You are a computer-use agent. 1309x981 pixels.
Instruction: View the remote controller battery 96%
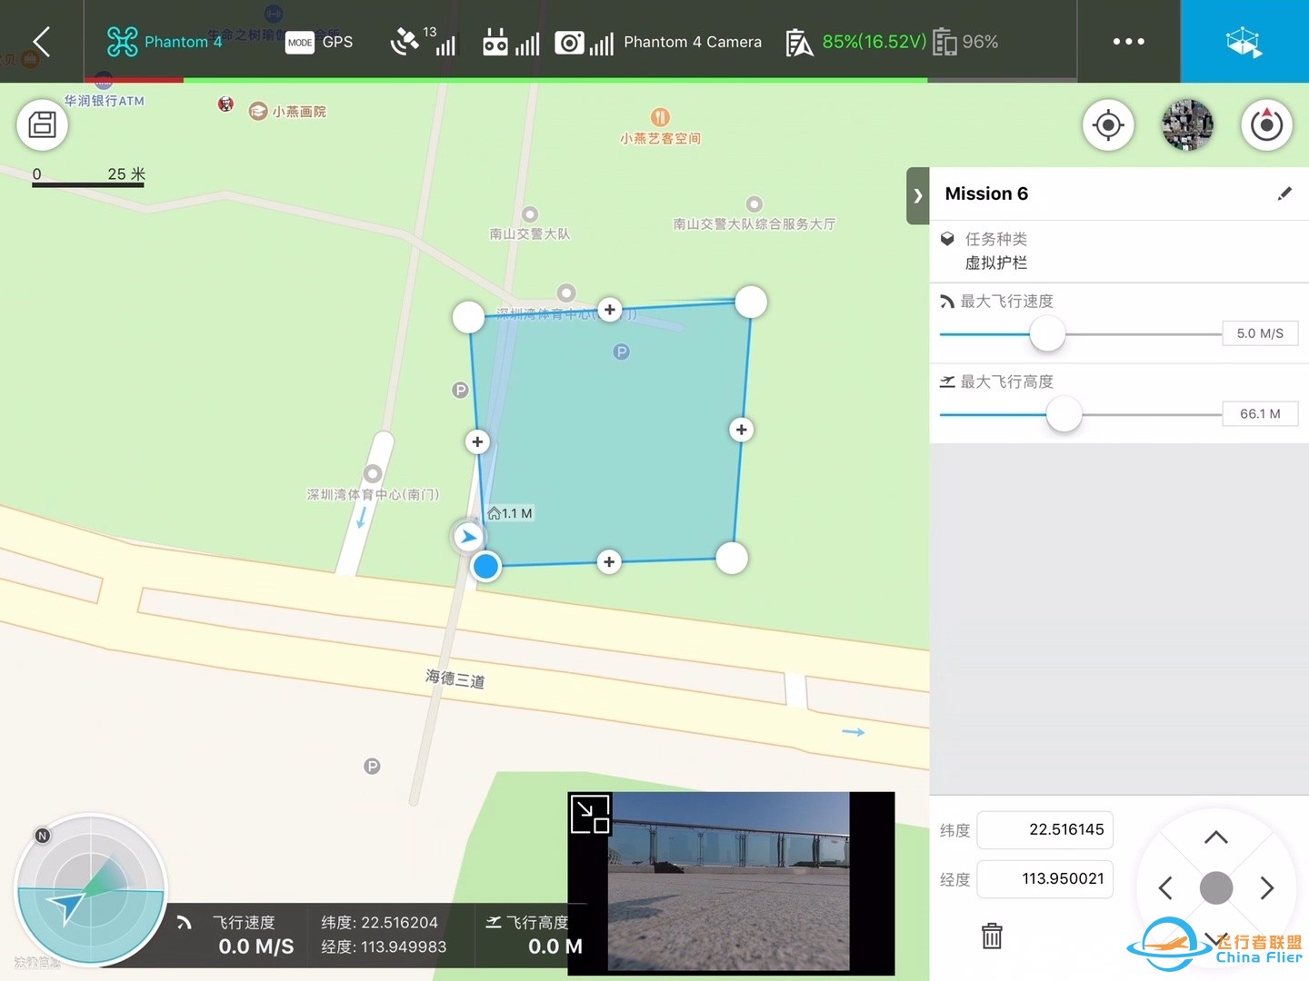pyautogui.click(x=965, y=42)
